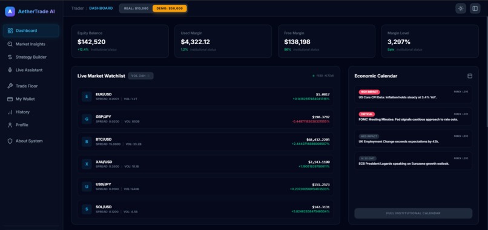This screenshot has width=488, height=230.
Task: Click the My Wallet card icon
Action: [10, 99]
